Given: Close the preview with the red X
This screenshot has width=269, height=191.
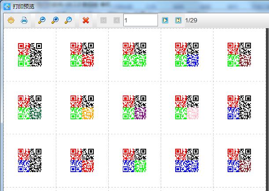Looking at the screenshot, I should 86,20.
